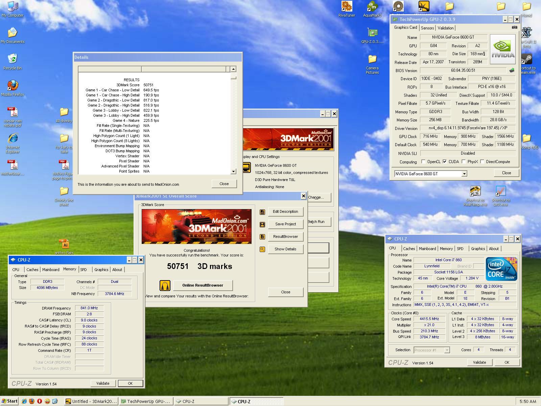This screenshot has width=541, height=406.
Task: Switch to Untitled - 3DMark taskbar button
Action: click(x=91, y=401)
